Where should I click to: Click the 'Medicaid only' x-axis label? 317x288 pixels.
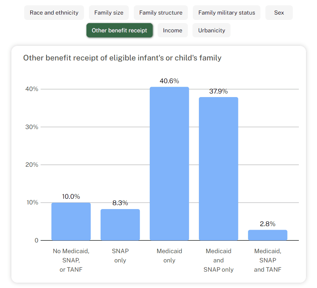point(169,256)
